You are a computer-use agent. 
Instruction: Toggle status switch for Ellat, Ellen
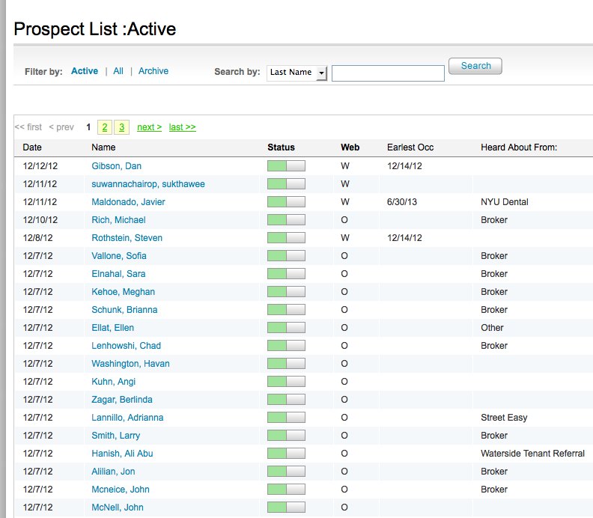click(x=286, y=327)
